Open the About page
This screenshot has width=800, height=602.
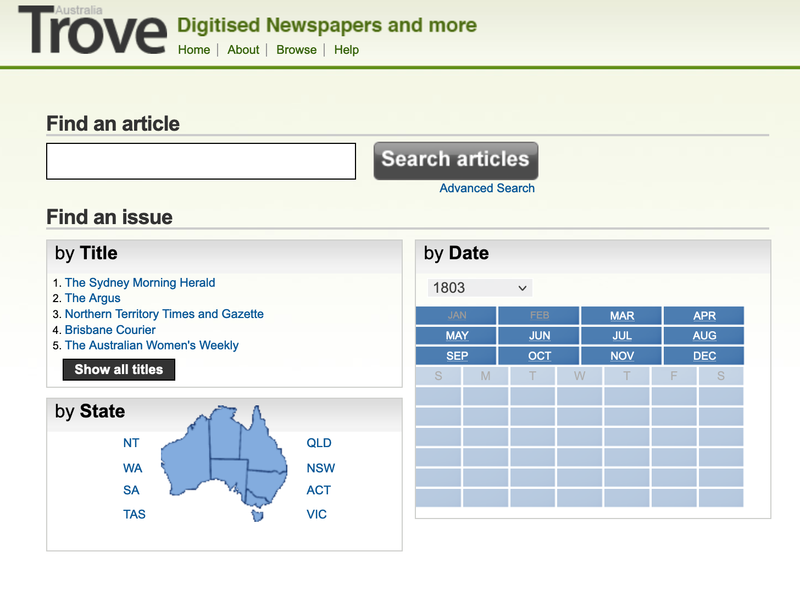(x=243, y=50)
